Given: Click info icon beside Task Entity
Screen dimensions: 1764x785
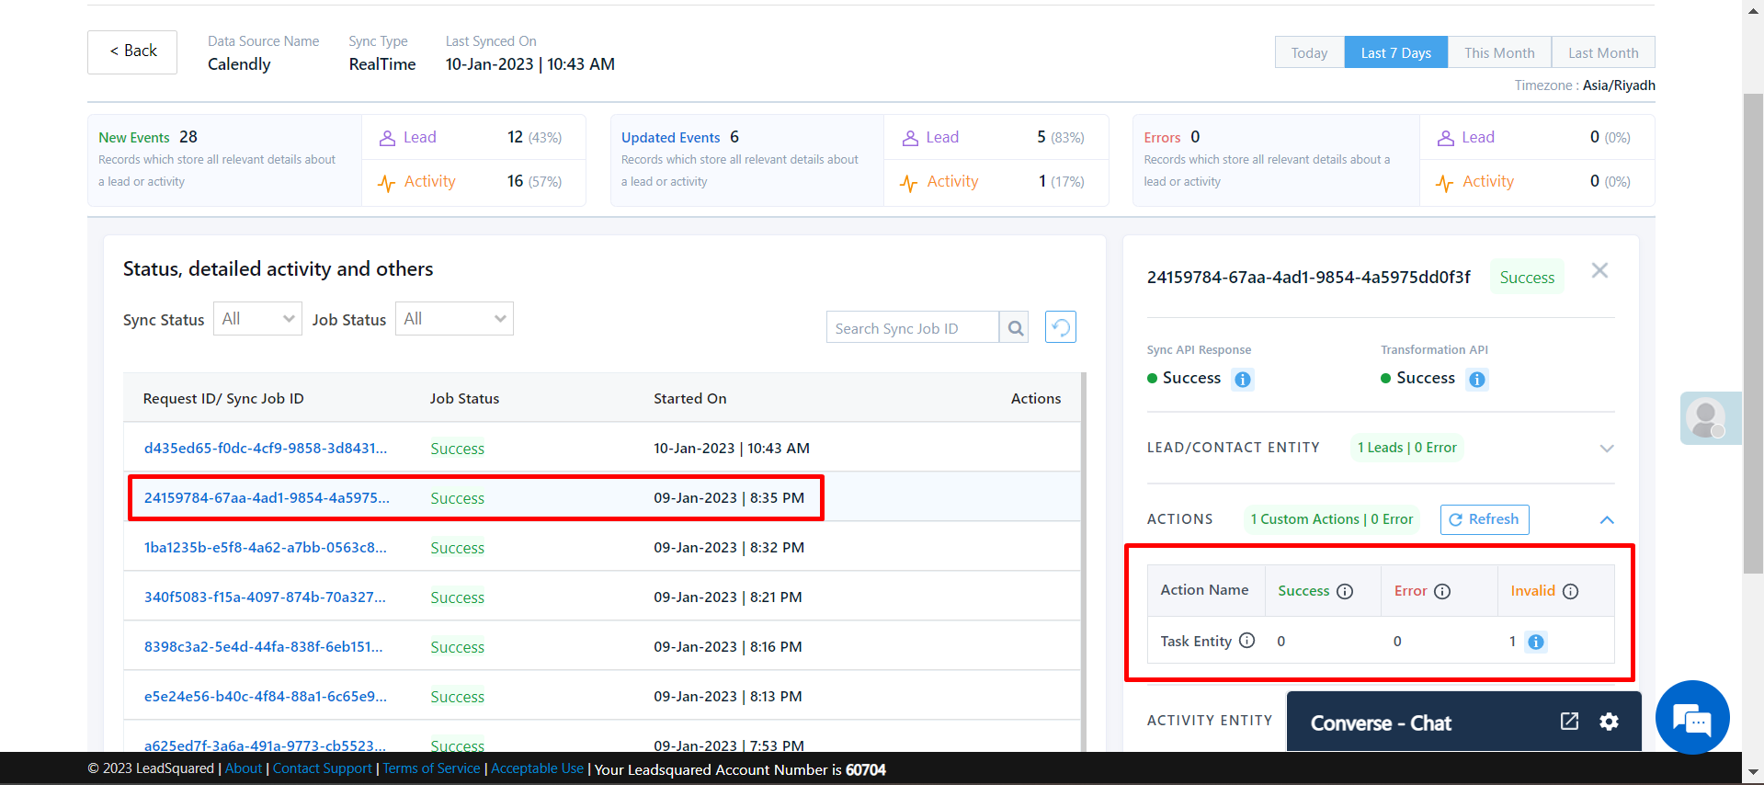Looking at the screenshot, I should [x=1246, y=641].
